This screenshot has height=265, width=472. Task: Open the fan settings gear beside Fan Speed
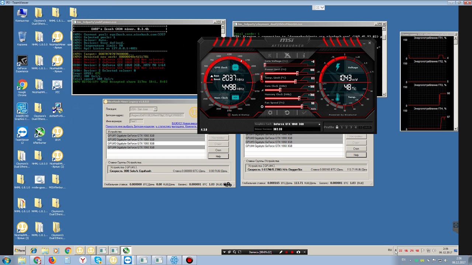[262, 107]
